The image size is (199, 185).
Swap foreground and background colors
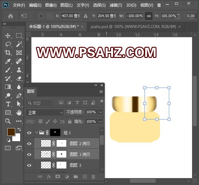[x=19, y=129]
